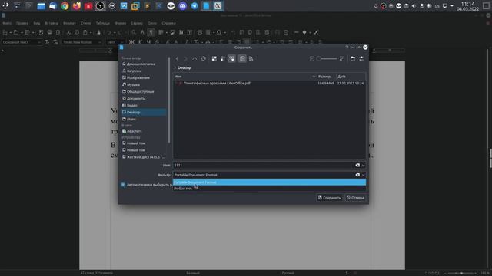This screenshot has width=492, height=276.
Task: Click the zoom in icon beside the slider
Action: click(x=342, y=58)
